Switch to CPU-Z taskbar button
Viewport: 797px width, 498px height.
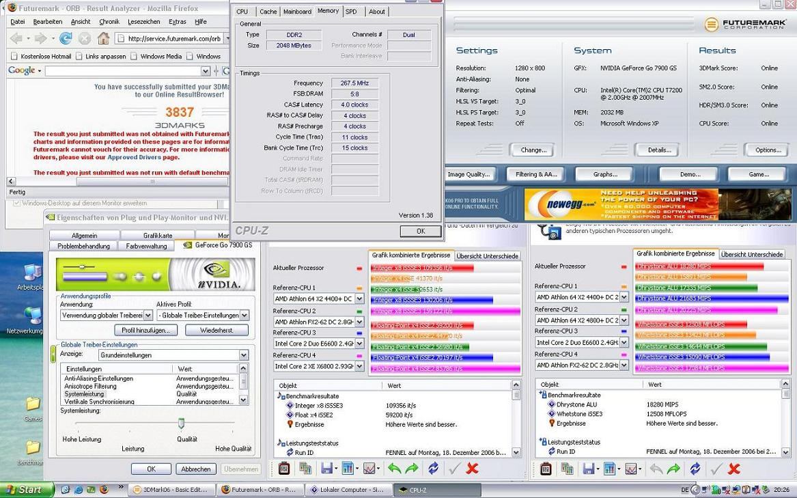click(436, 490)
